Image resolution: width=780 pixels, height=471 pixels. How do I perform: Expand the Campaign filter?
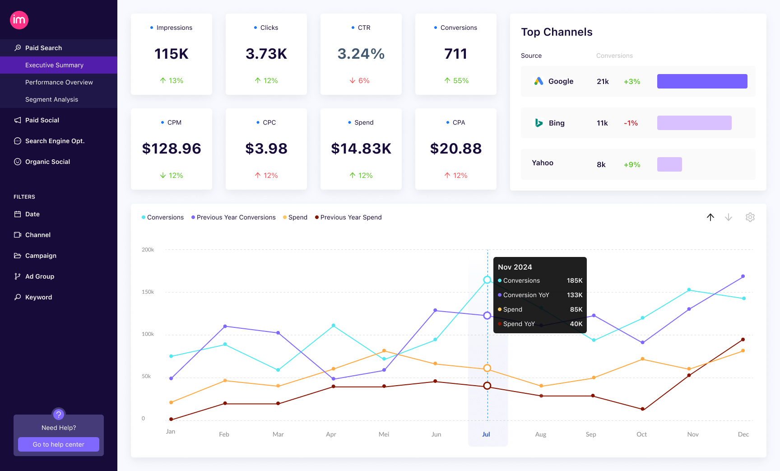[x=41, y=256]
